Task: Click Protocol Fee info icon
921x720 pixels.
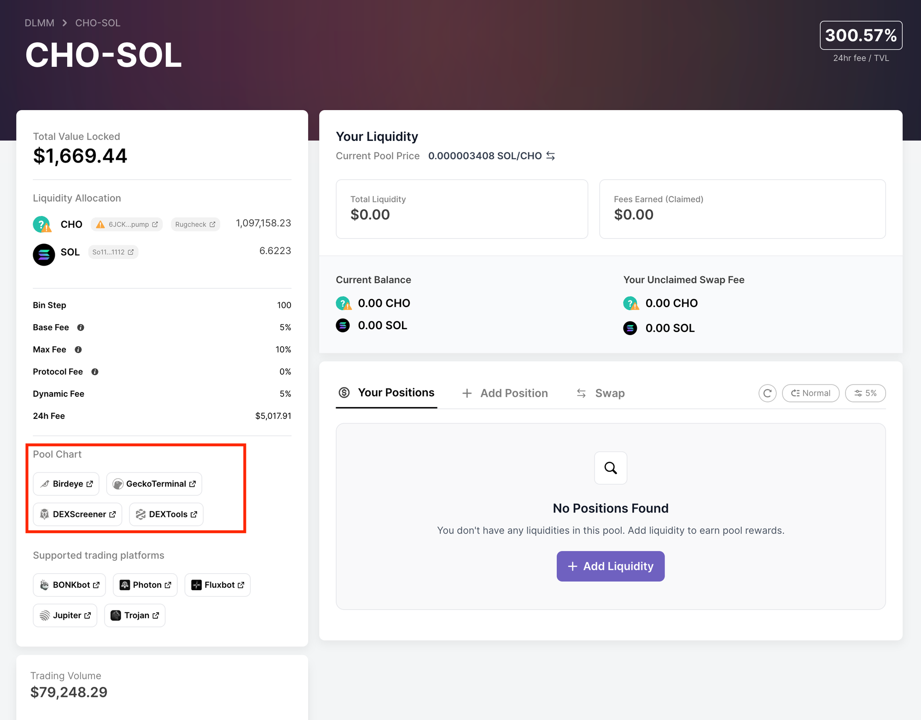Action: coord(95,372)
